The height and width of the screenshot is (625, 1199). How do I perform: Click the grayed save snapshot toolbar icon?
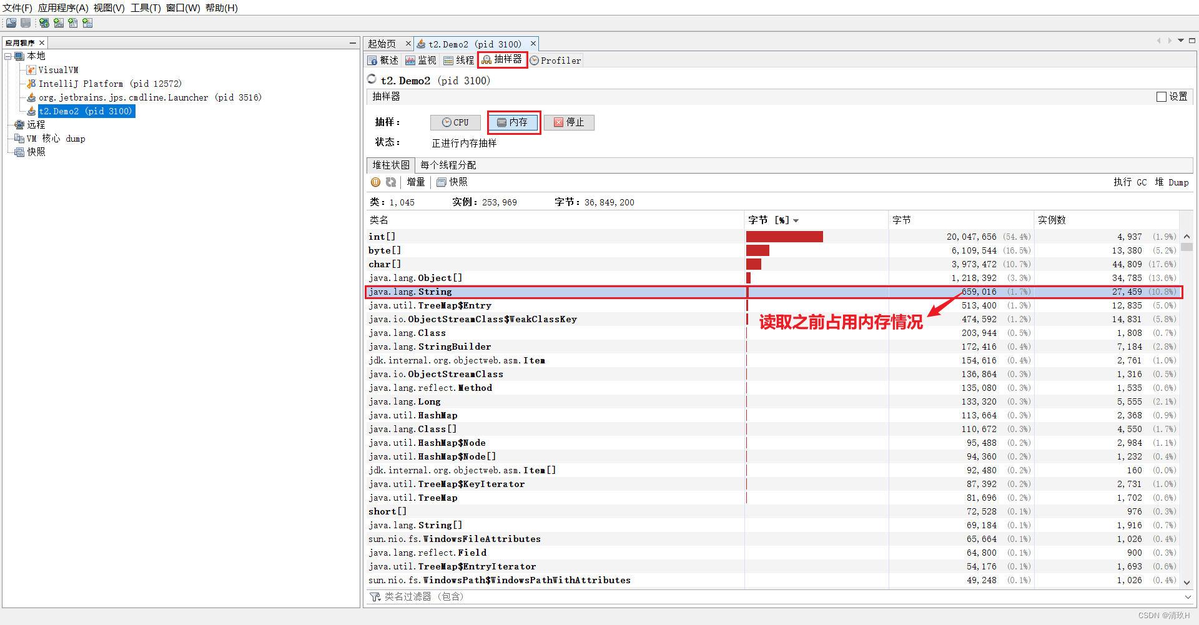tap(26, 23)
